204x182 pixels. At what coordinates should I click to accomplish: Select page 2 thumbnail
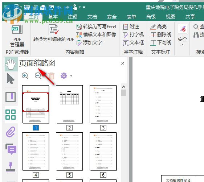(69, 104)
